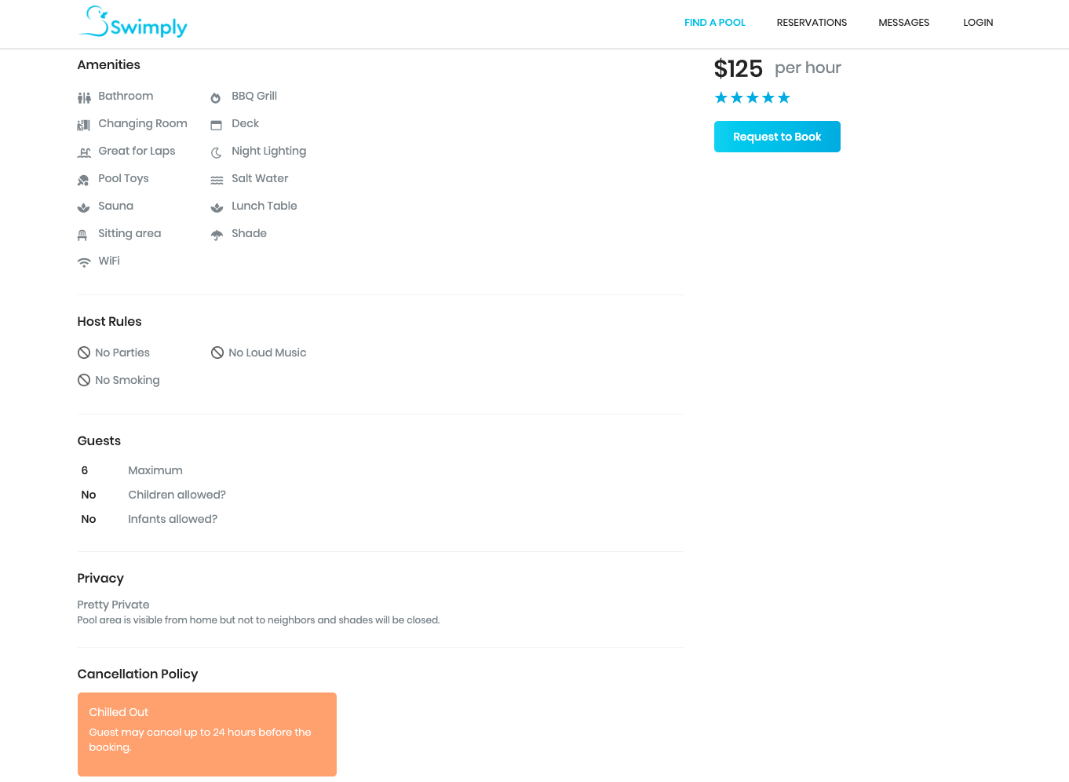
Task: Go to Reservations in the navigation
Action: point(812,23)
